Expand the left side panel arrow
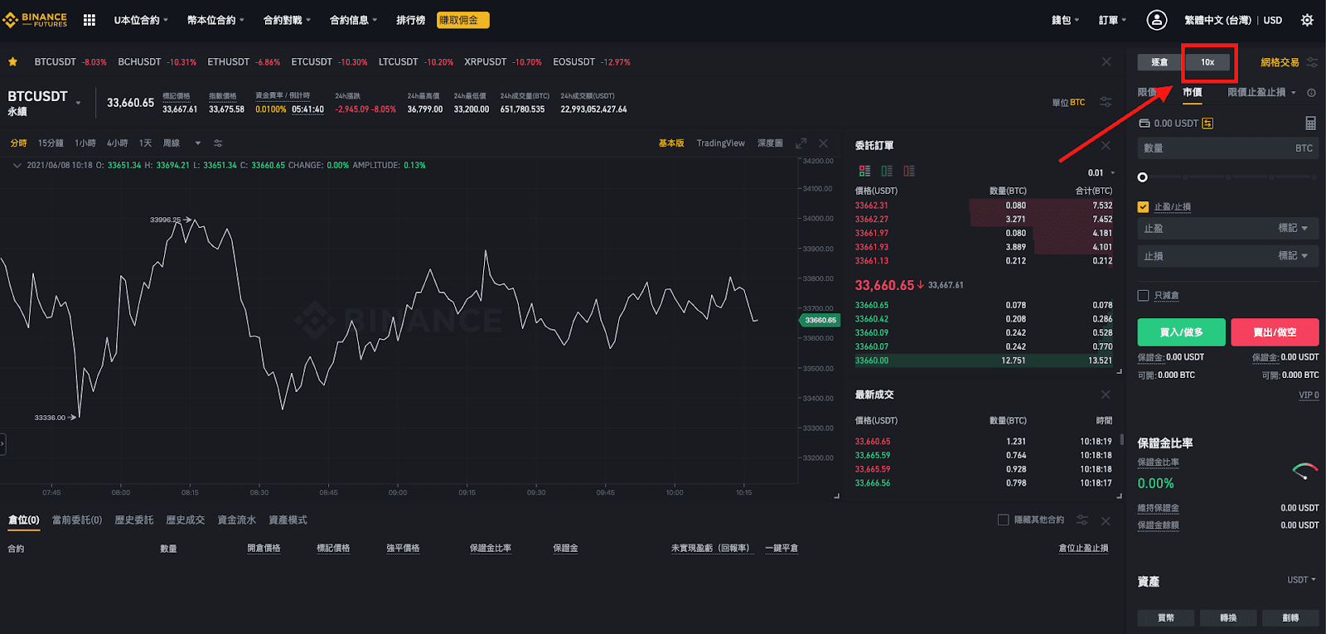Screen dimensions: 1326x634 tap(2, 444)
